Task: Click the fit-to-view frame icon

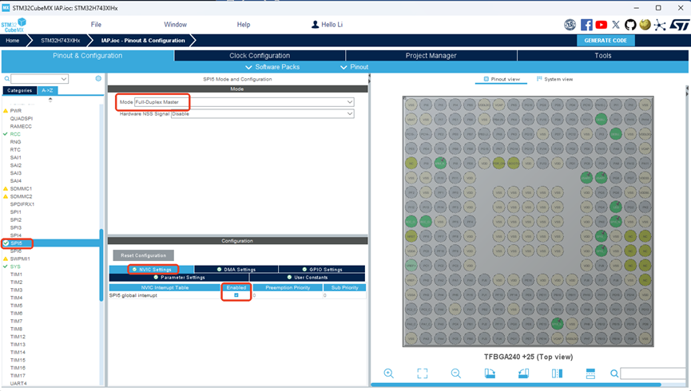Action: 422,373
